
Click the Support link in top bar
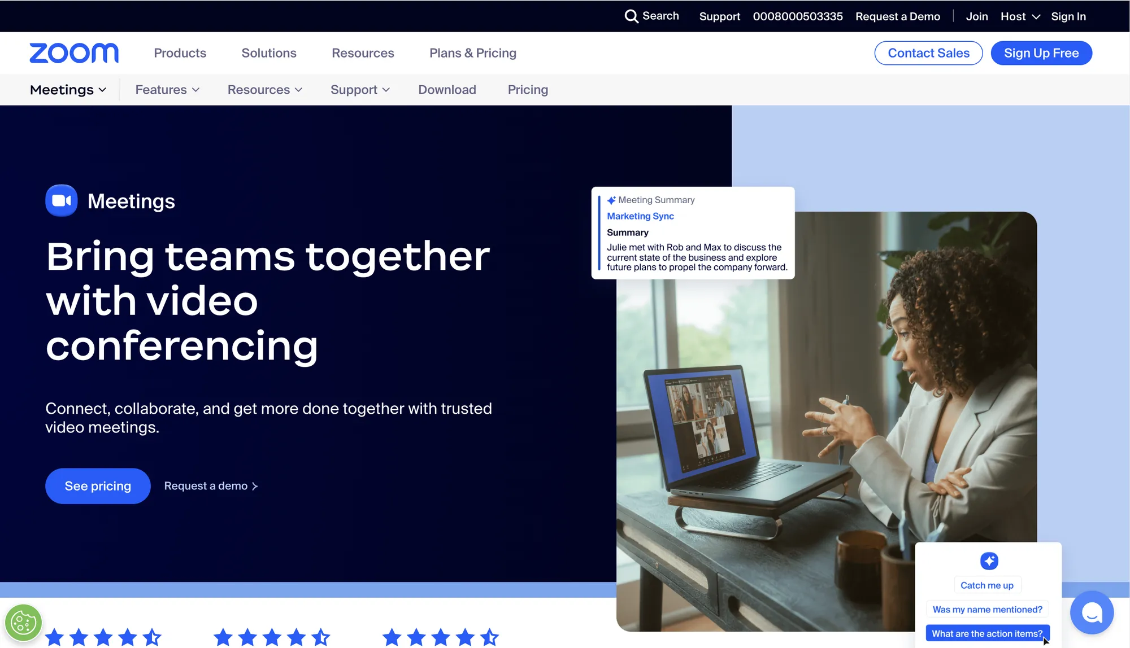(x=719, y=16)
